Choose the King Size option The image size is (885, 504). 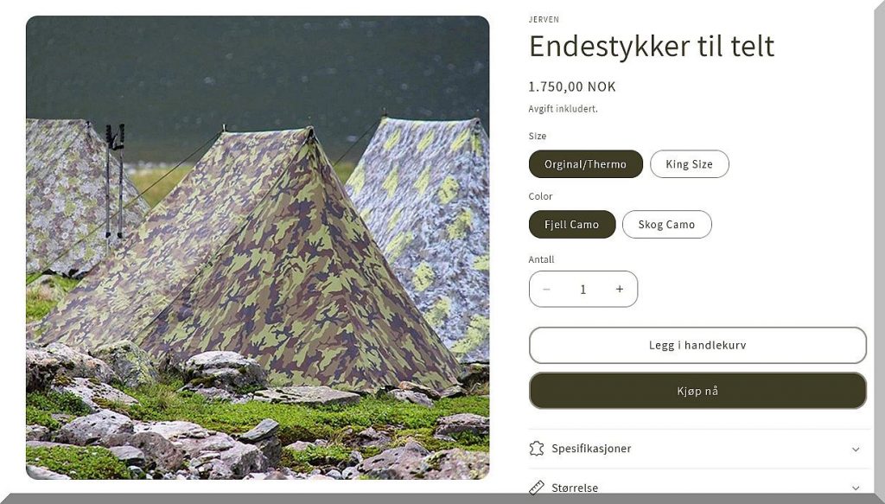[x=689, y=163]
